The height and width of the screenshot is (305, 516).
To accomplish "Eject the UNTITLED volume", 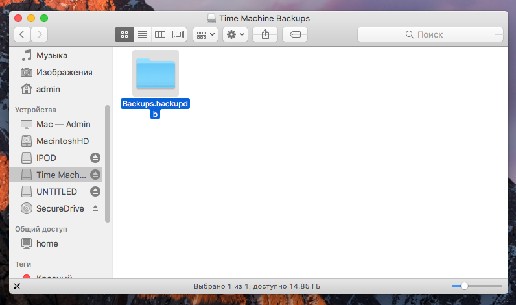I will [x=95, y=191].
